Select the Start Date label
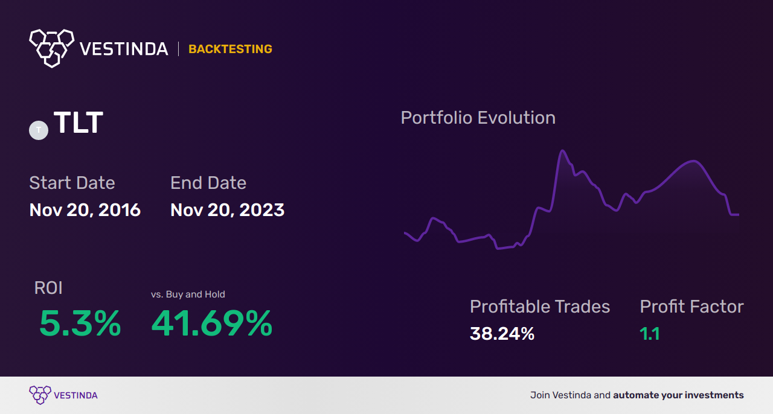 (72, 183)
